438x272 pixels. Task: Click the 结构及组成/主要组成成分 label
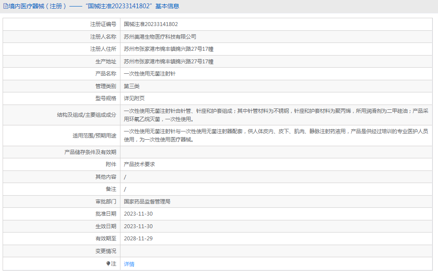click(x=87, y=115)
